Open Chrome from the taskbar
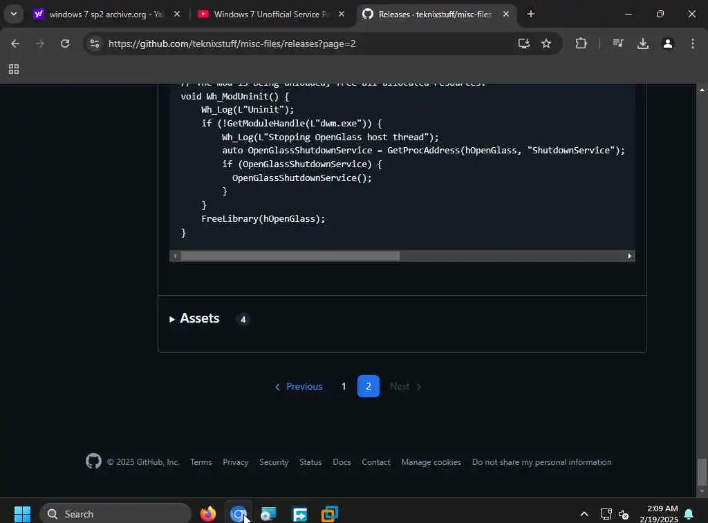The image size is (708, 523). click(238, 513)
